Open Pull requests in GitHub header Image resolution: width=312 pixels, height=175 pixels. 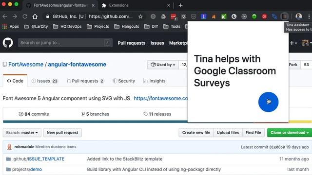[x=132, y=43]
